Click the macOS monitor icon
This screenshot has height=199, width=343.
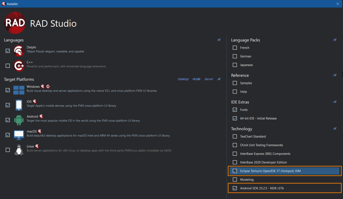tap(19, 135)
